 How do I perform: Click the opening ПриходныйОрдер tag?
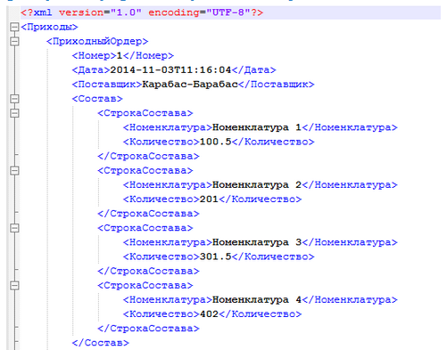pyautogui.click(x=97, y=41)
